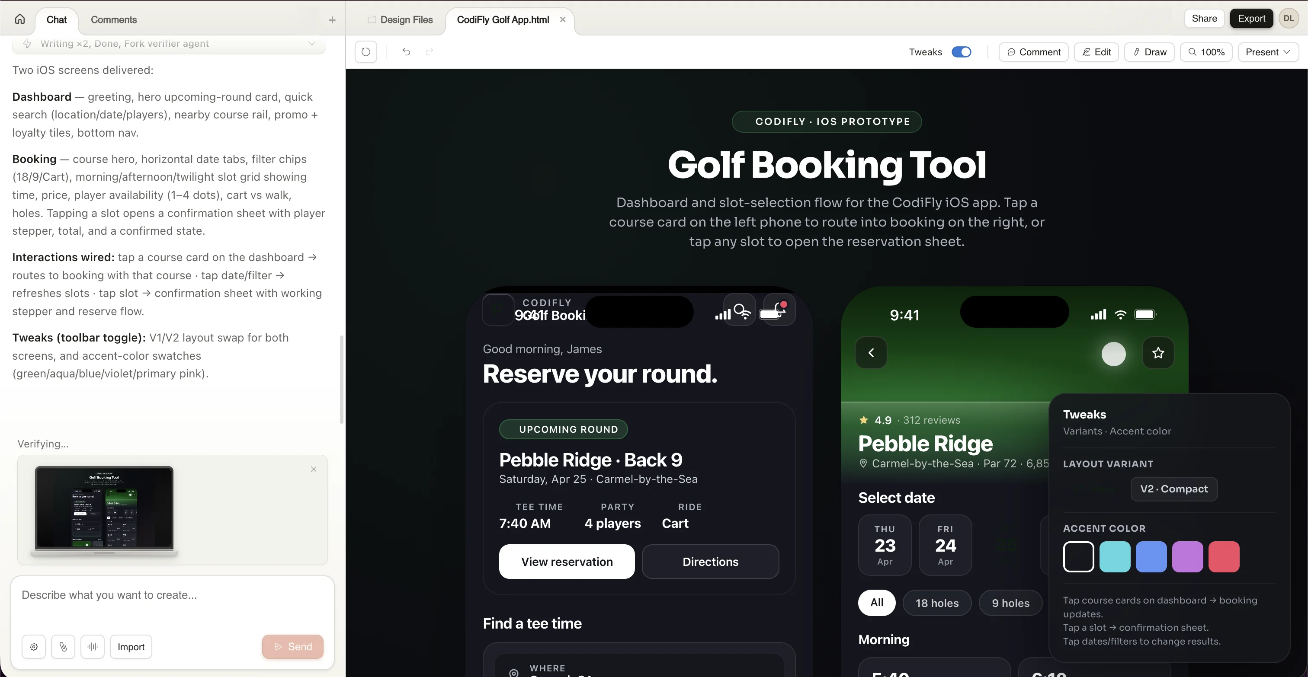This screenshot has height=677, width=1308.
Task: Open chat settings with the gear icon
Action: [33, 647]
